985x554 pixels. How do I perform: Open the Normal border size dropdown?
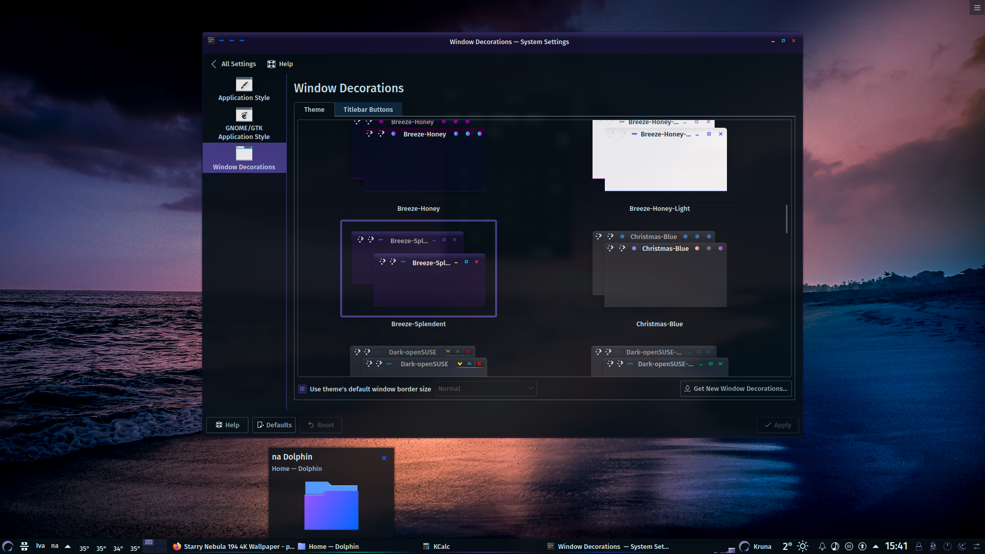pos(485,389)
